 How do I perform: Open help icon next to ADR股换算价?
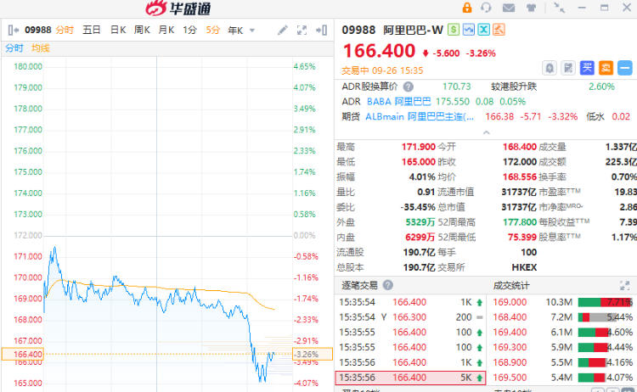coord(409,87)
